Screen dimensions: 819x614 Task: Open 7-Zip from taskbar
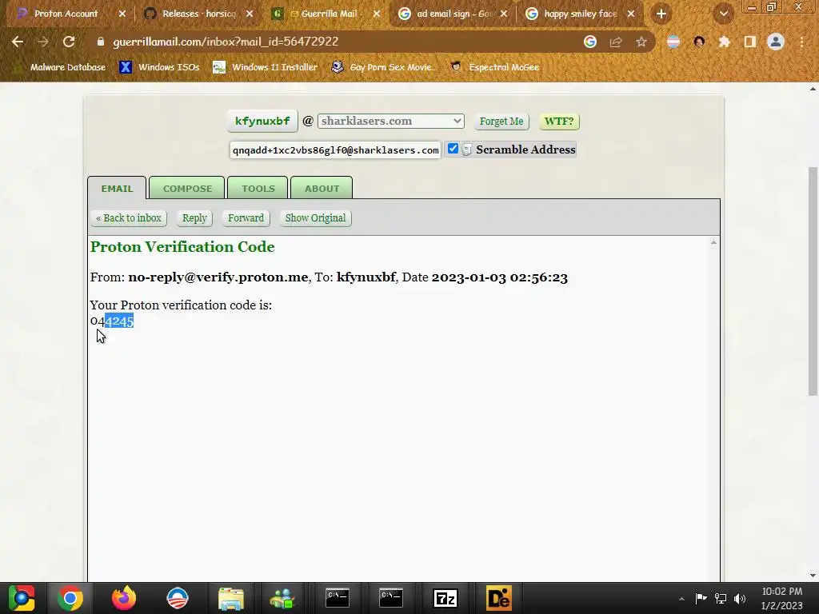445,598
